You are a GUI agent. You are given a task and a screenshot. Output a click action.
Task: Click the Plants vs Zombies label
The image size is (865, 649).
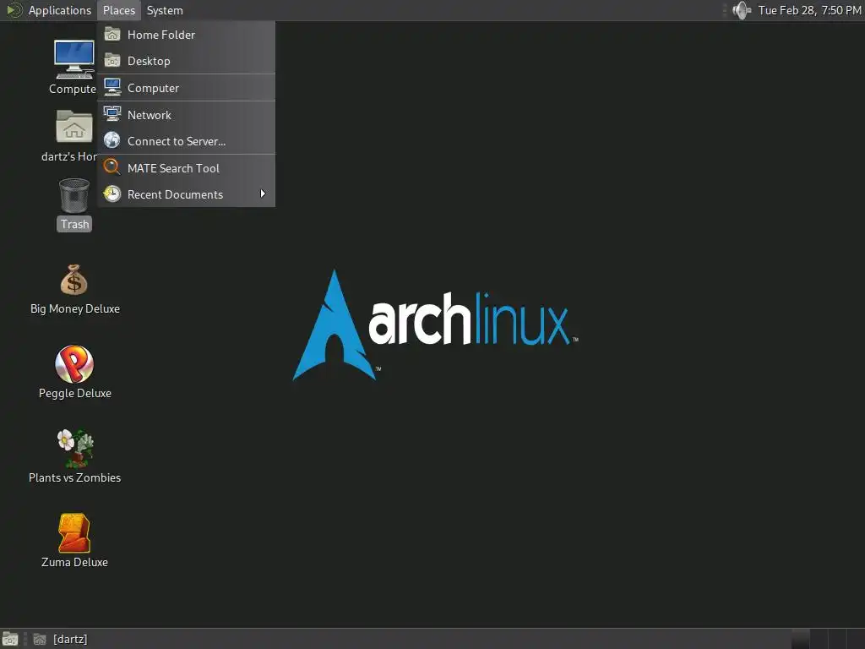point(75,477)
